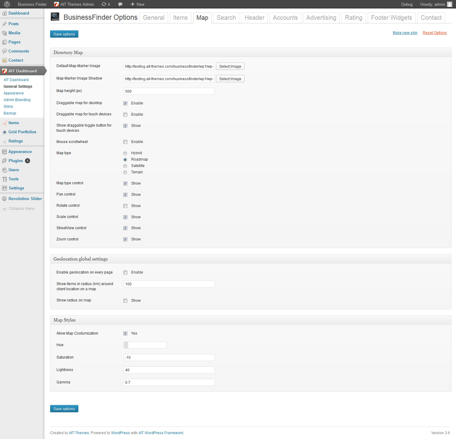
Task: Click the Plugins icon in sidebar
Action: 4,161
